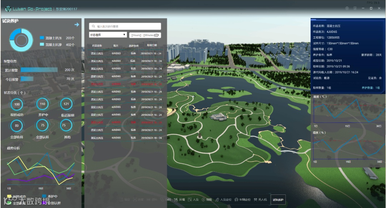Viewport: 386px width, 208px height.
Task: Click the 样品名称 column header
Action: tap(97, 45)
